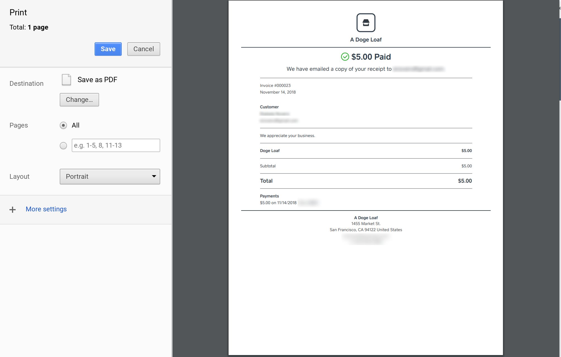The width and height of the screenshot is (561, 357).
Task: Expand More settings
Action: [x=46, y=209]
